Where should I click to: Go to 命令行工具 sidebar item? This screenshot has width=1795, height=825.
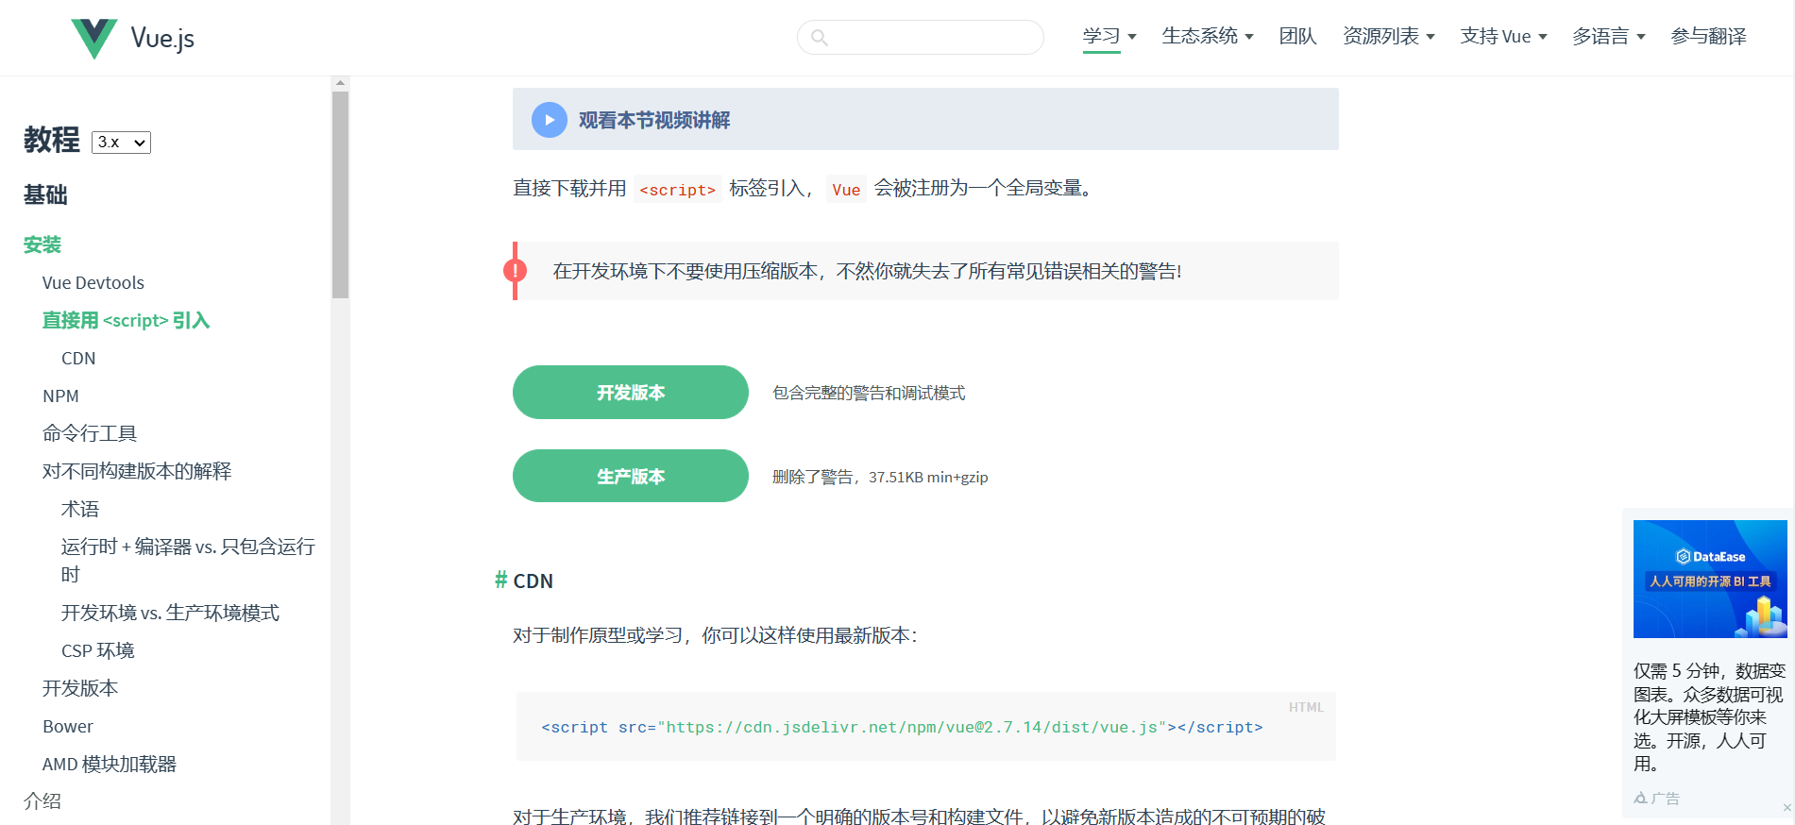coord(90,433)
